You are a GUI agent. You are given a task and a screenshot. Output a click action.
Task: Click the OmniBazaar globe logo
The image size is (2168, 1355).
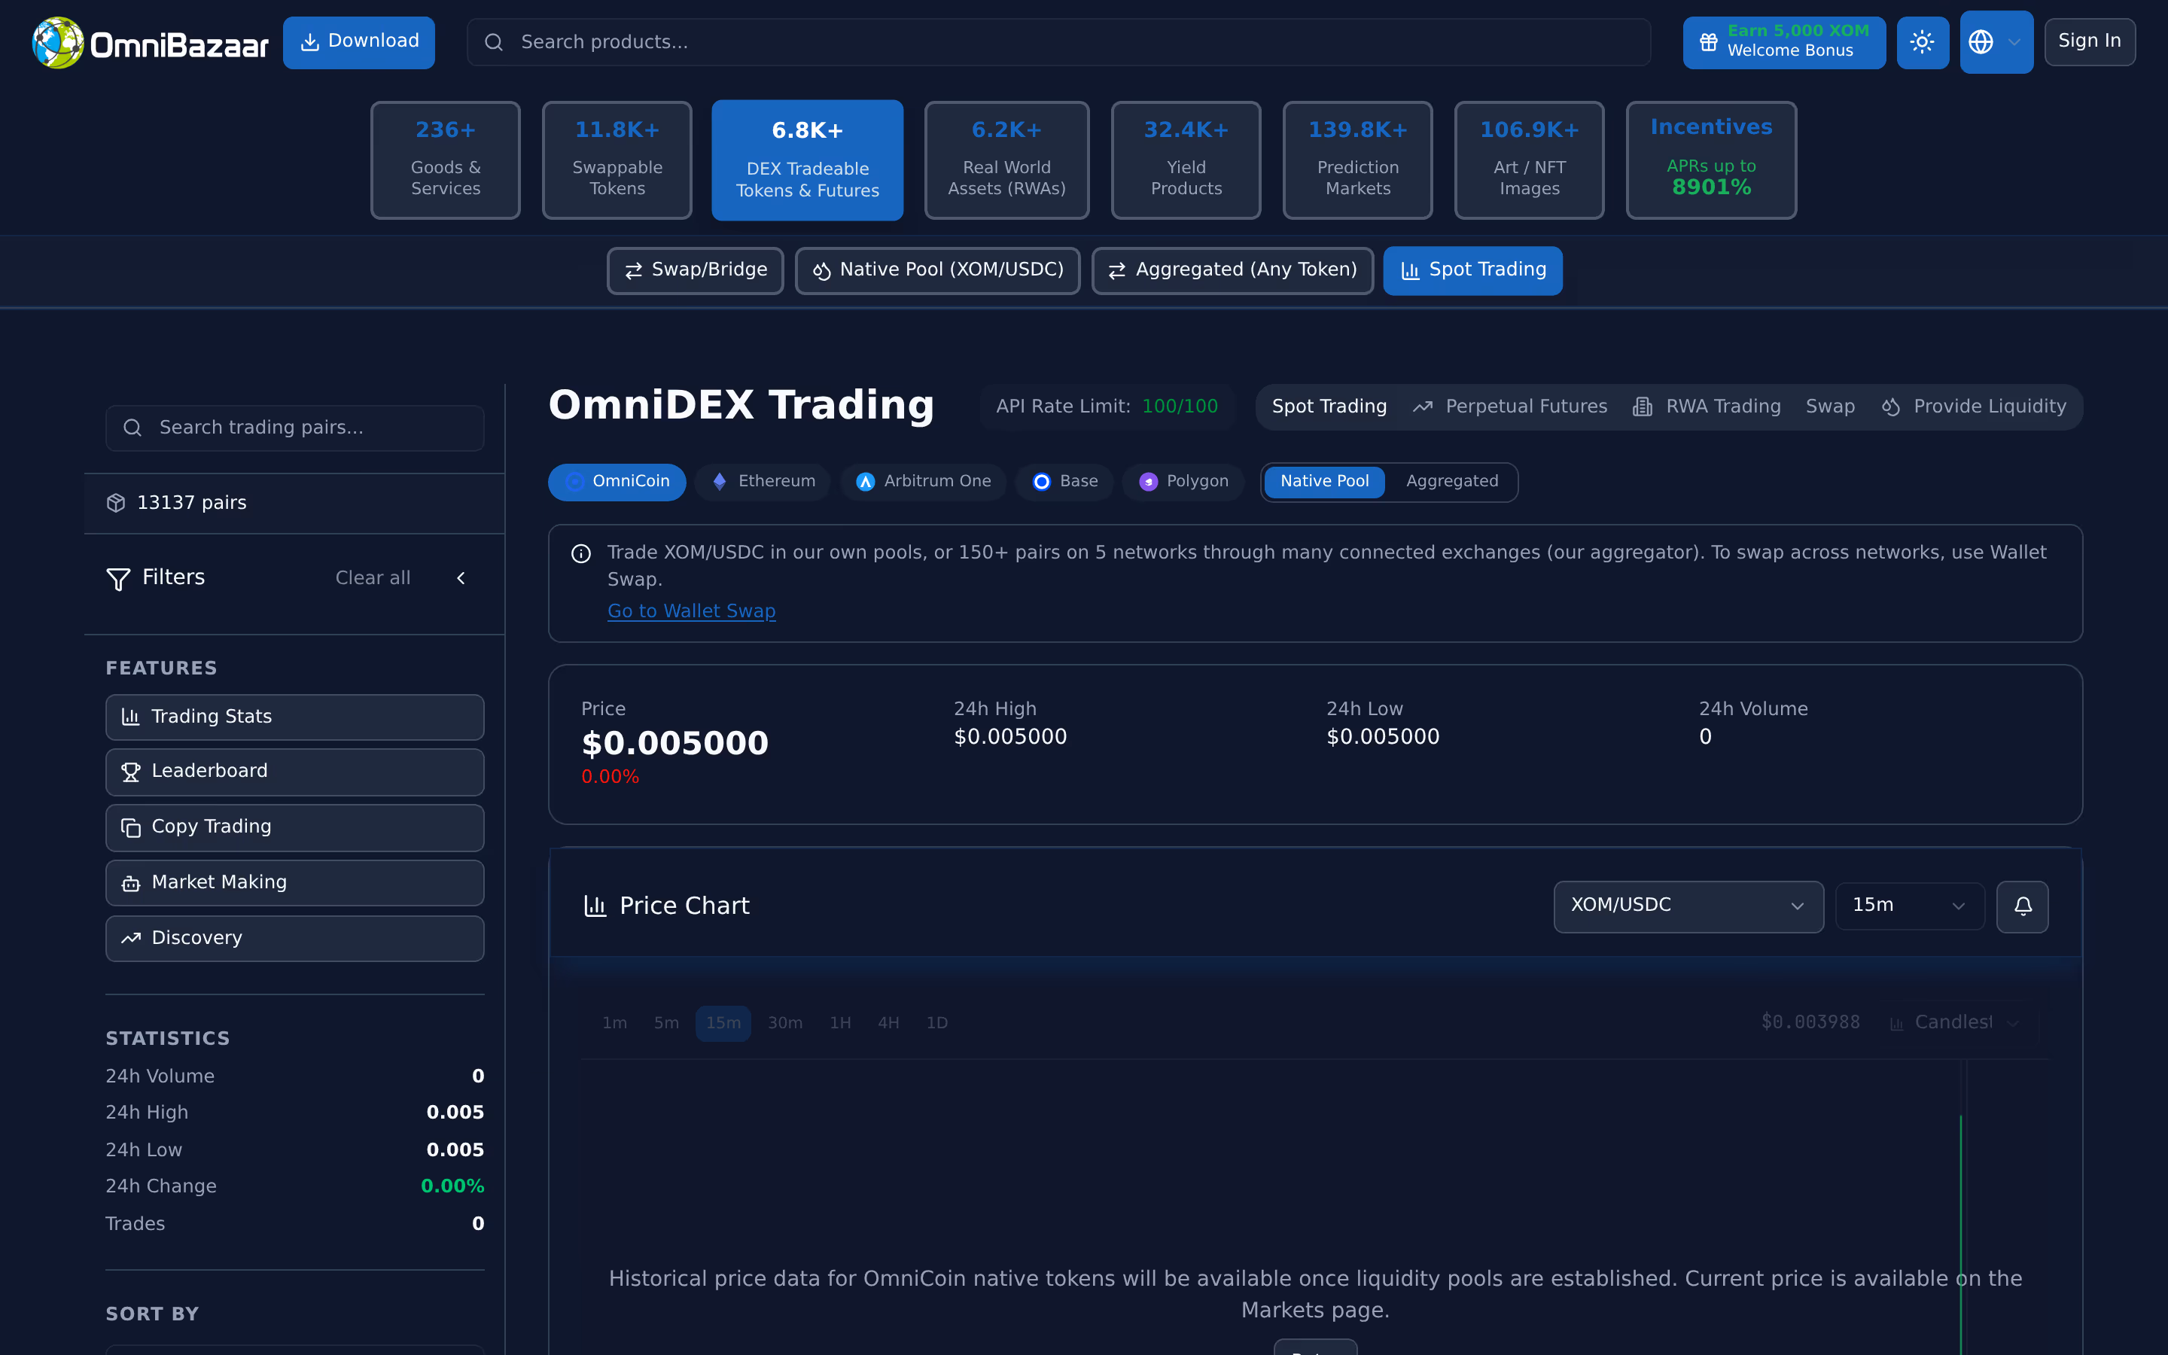coord(58,42)
